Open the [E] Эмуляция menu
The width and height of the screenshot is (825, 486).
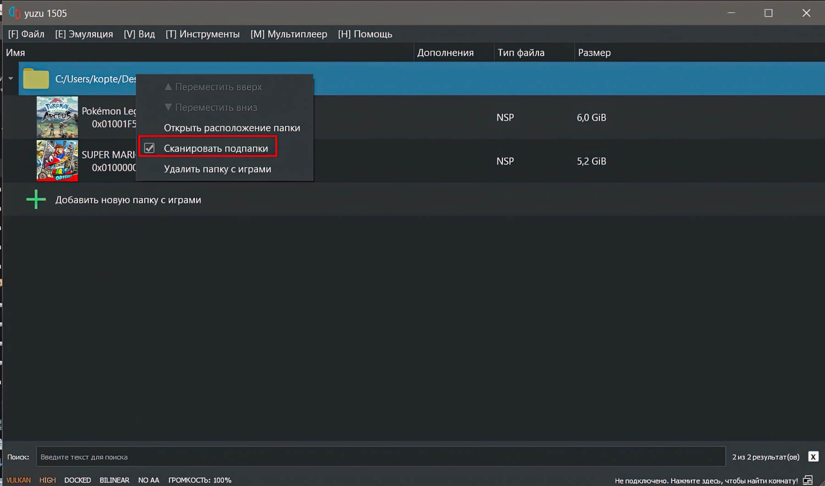point(84,34)
